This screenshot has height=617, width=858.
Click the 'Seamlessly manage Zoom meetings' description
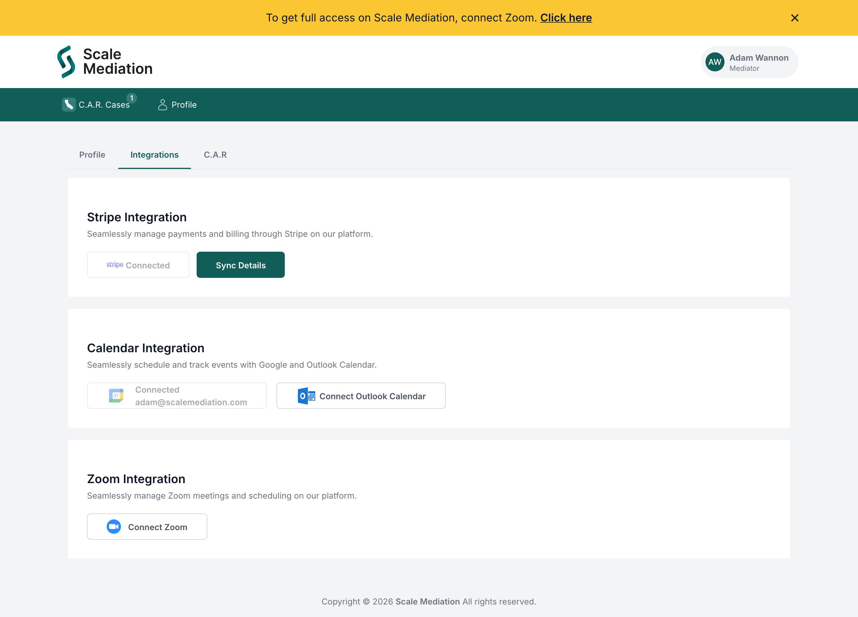tap(222, 496)
